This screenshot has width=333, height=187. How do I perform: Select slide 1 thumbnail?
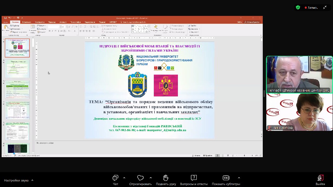(17, 48)
